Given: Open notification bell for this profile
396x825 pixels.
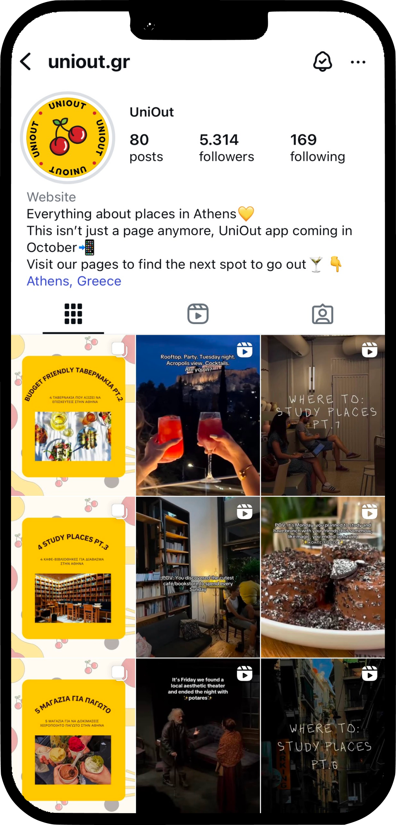Looking at the screenshot, I should 322,61.
